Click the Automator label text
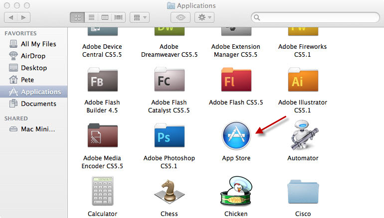This screenshot has height=218, width=384. (303, 158)
